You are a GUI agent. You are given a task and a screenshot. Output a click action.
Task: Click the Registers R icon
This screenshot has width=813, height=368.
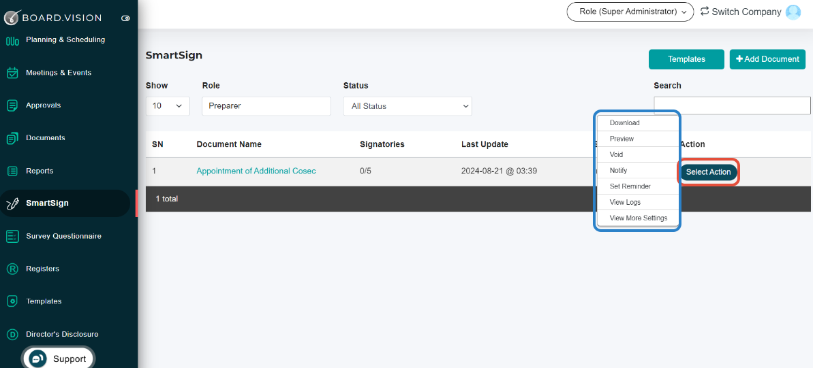pos(12,269)
